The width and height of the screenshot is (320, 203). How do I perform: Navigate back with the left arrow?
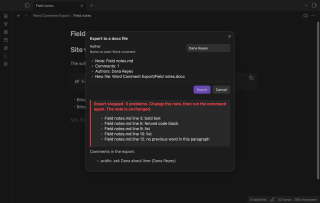[18, 15]
